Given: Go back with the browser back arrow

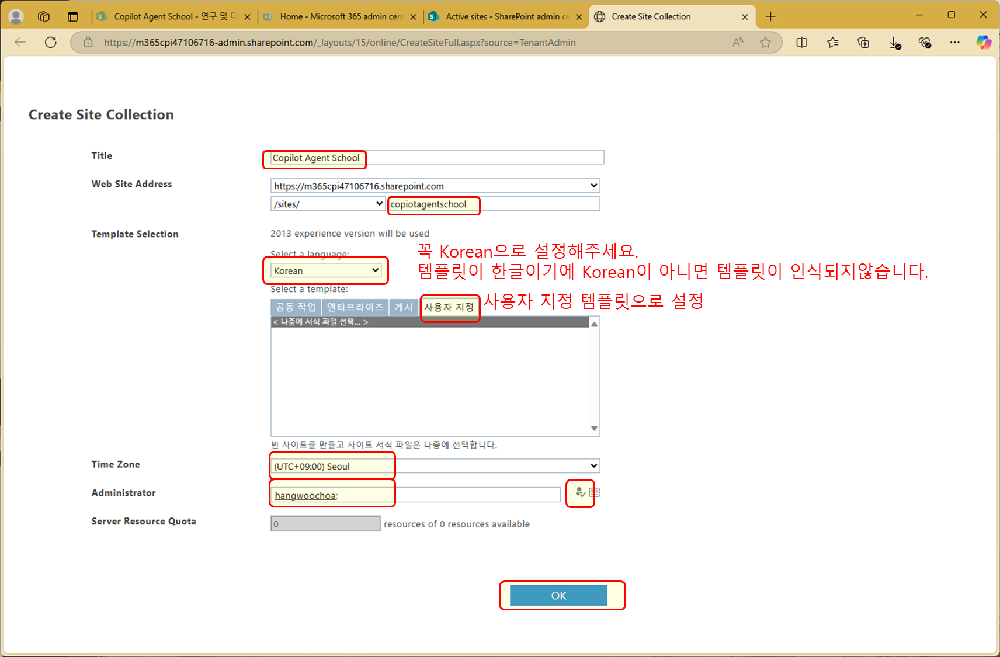Looking at the screenshot, I should coord(20,42).
